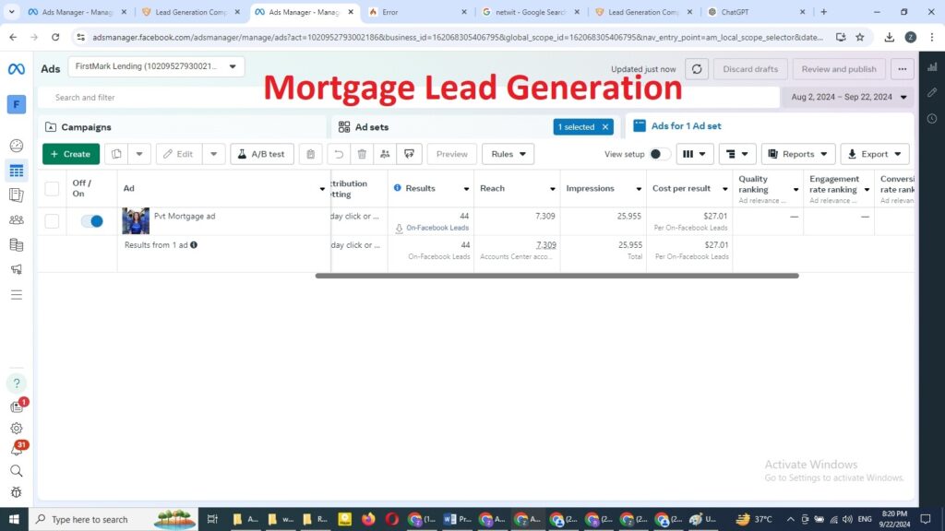
Task: Check the Pvt Mortgage ad row checkbox
Action: coord(52,221)
